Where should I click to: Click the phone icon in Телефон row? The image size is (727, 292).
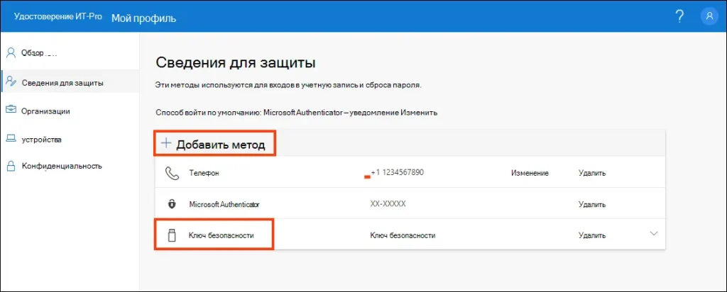click(171, 173)
